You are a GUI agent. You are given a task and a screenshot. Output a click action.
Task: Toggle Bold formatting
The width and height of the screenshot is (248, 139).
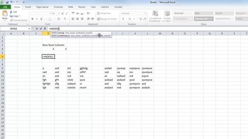(33, 19)
